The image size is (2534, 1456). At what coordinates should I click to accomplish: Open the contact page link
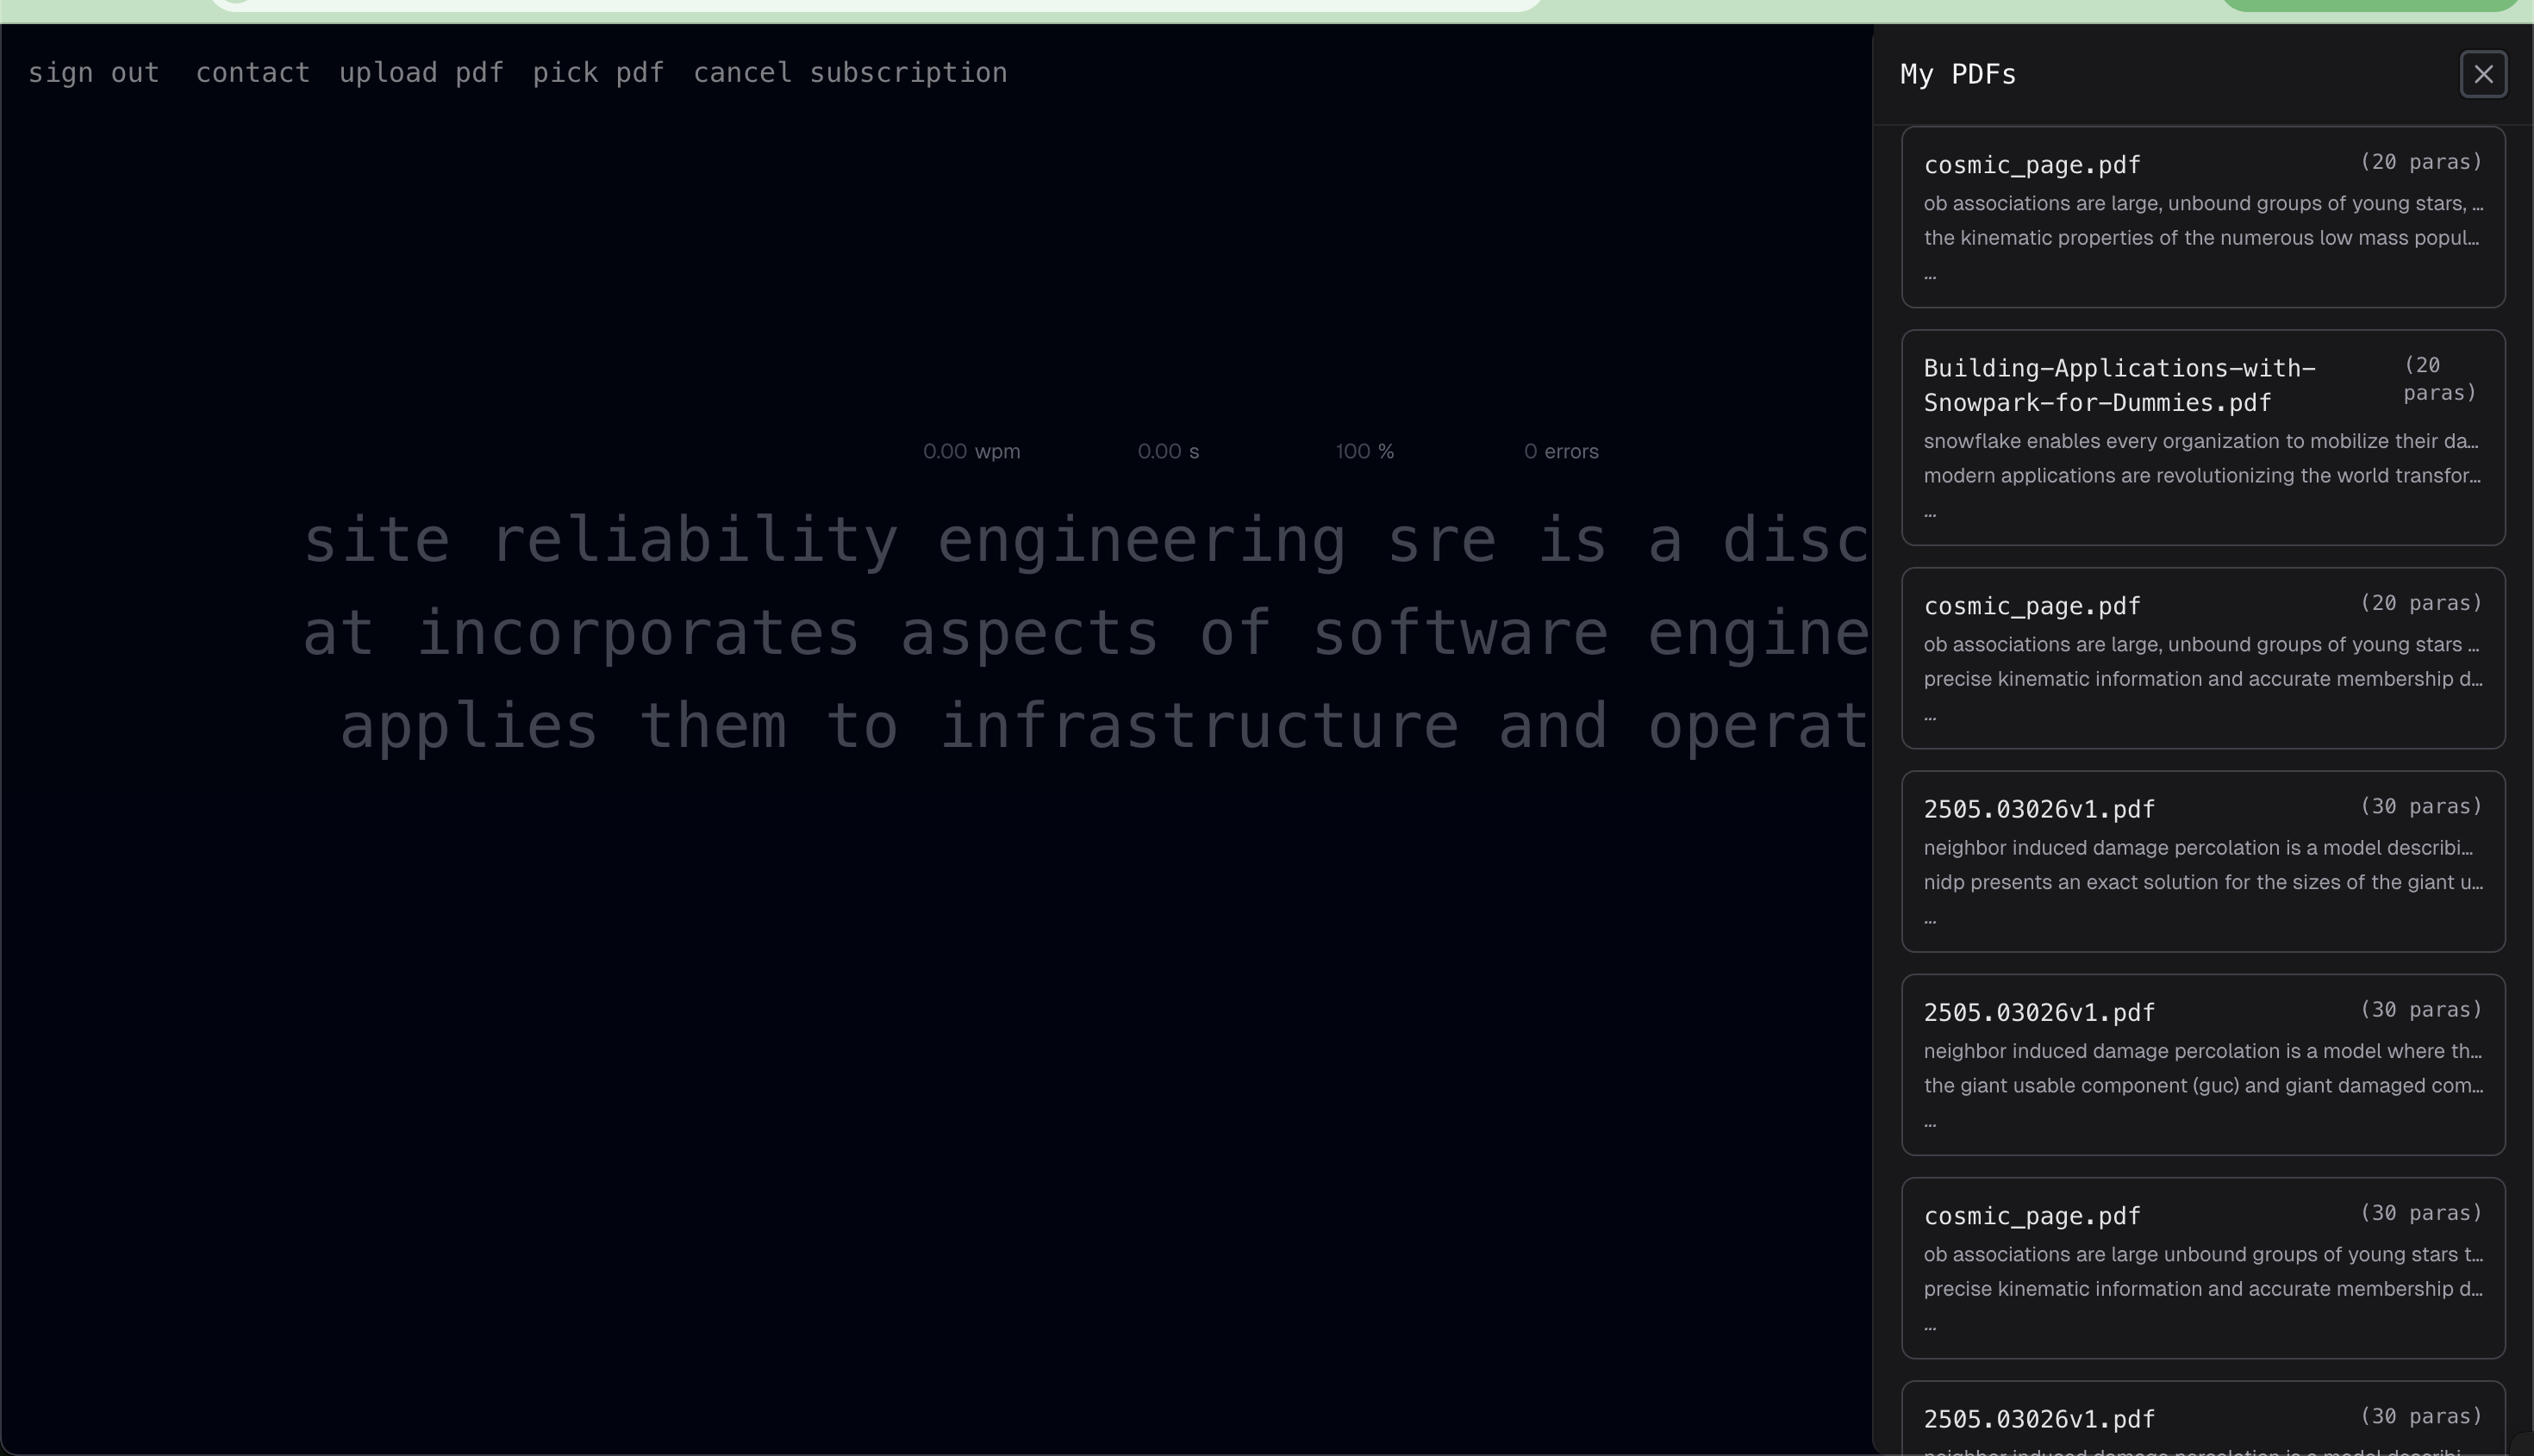point(252,73)
